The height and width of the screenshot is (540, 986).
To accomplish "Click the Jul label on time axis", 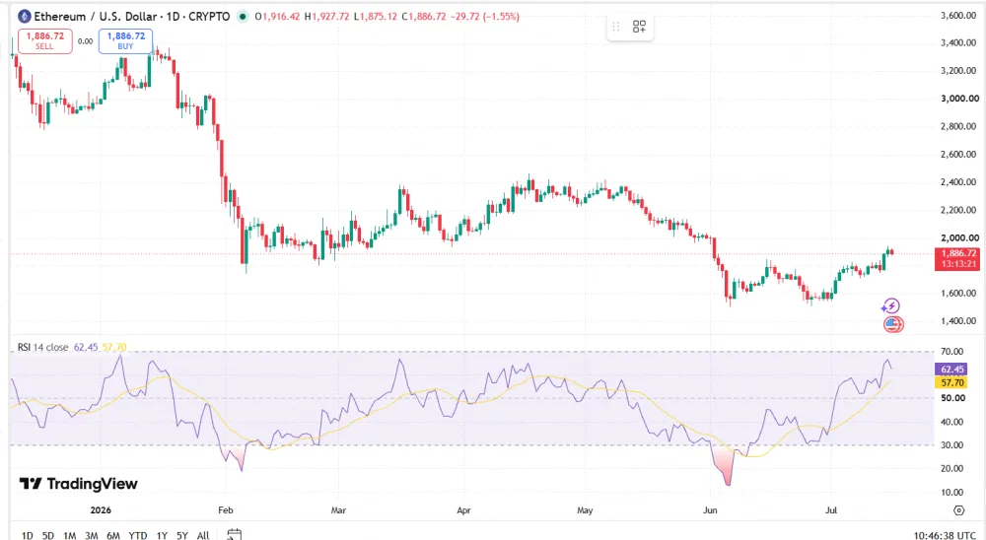I will coord(830,509).
